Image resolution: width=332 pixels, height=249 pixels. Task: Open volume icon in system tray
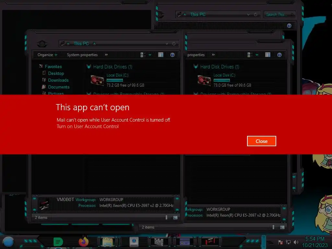tap(296, 242)
